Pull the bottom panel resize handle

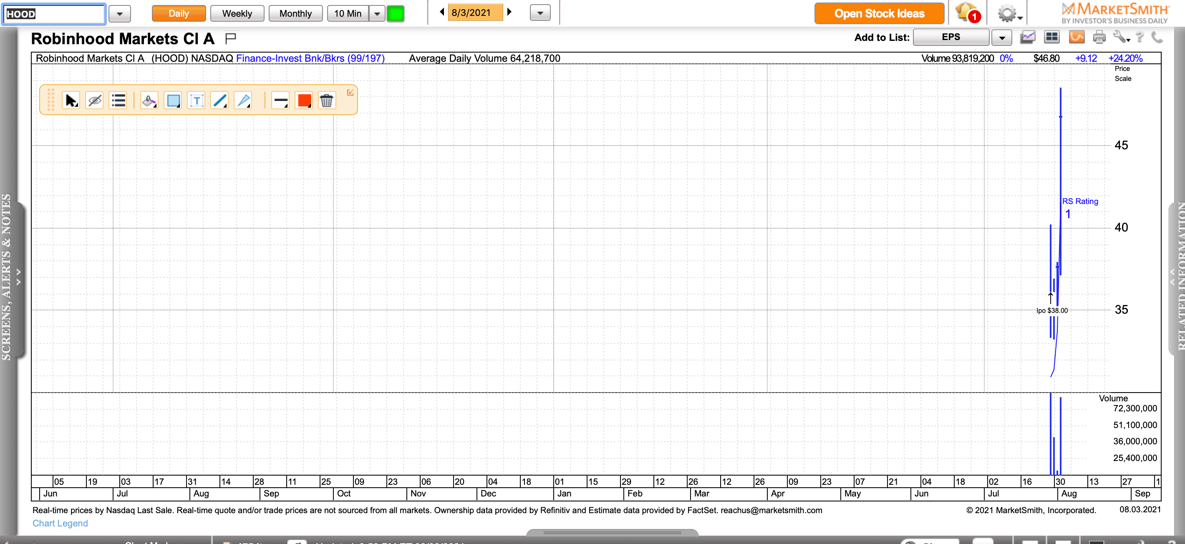(612, 532)
